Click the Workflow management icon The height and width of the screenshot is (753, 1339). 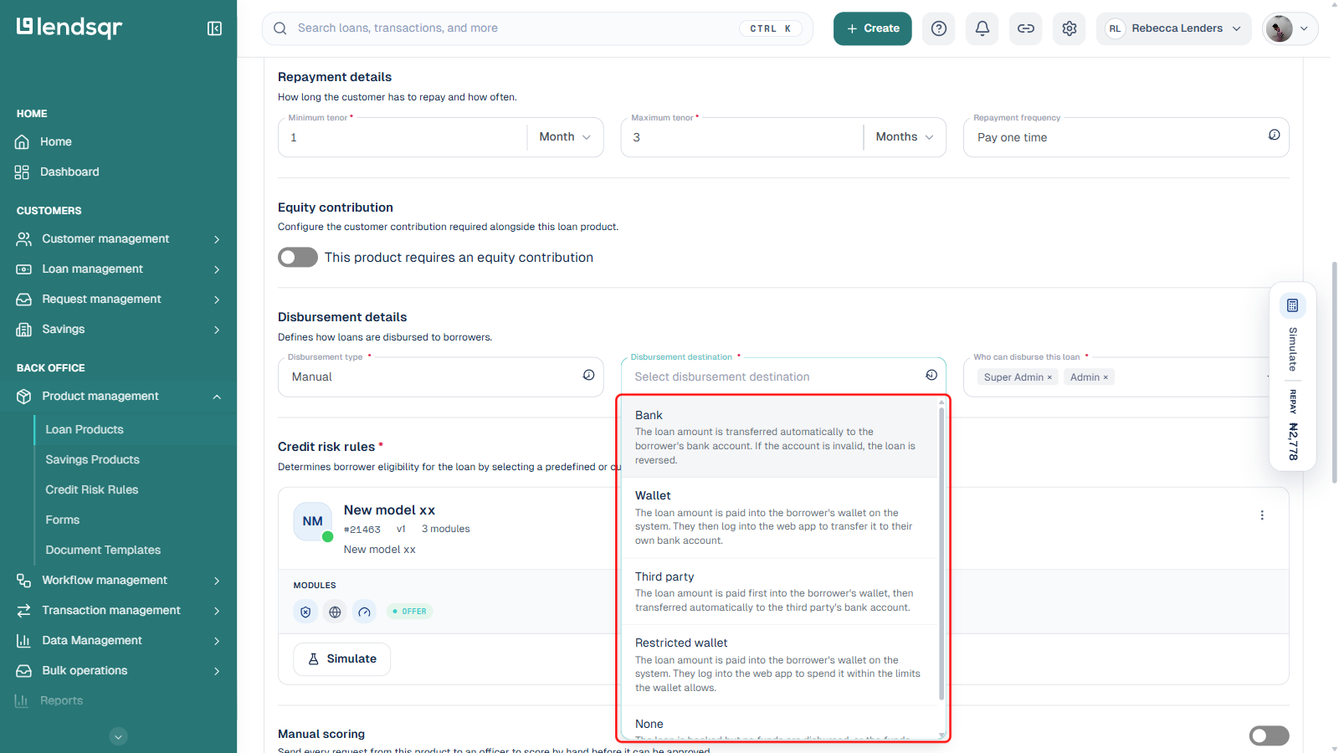tap(24, 581)
